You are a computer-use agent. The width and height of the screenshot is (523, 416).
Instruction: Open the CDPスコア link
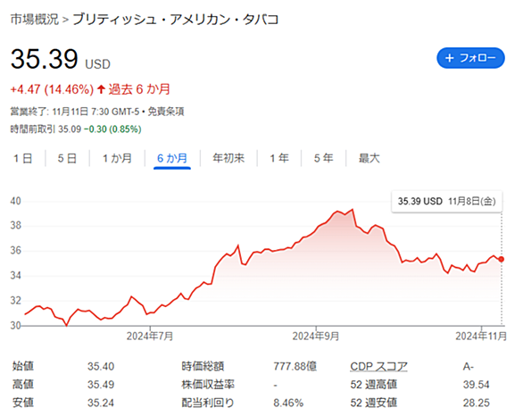(379, 366)
